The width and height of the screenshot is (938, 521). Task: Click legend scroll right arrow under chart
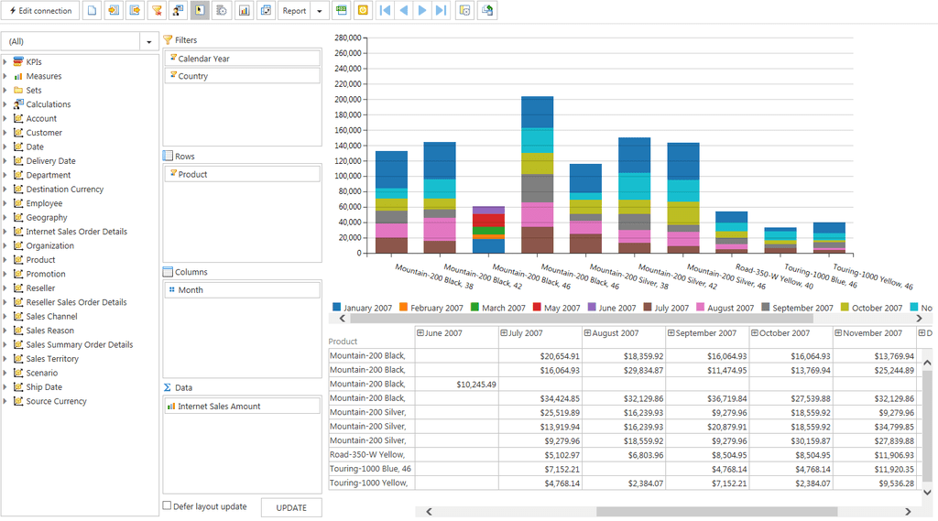(x=920, y=319)
